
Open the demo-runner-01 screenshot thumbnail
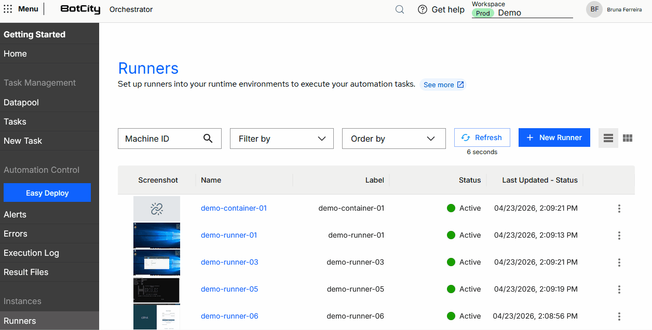click(157, 236)
